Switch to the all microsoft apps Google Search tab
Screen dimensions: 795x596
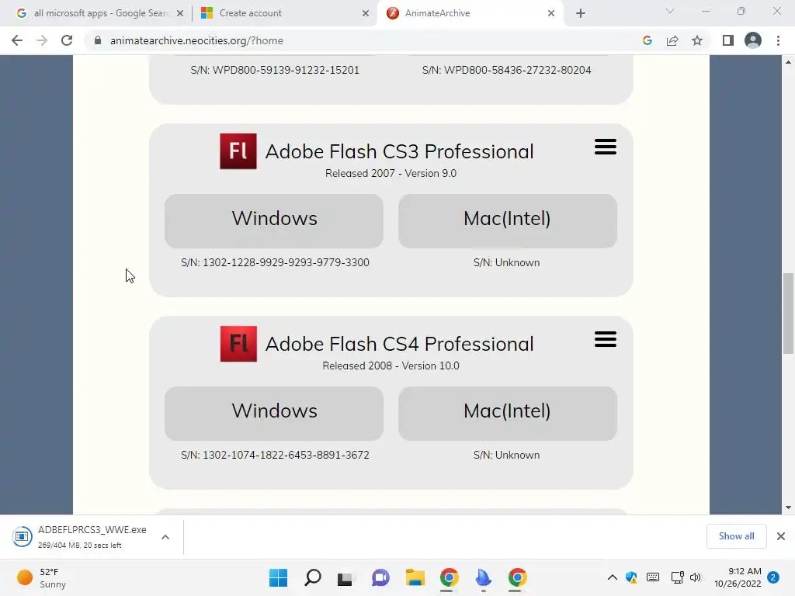click(x=99, y=13)
